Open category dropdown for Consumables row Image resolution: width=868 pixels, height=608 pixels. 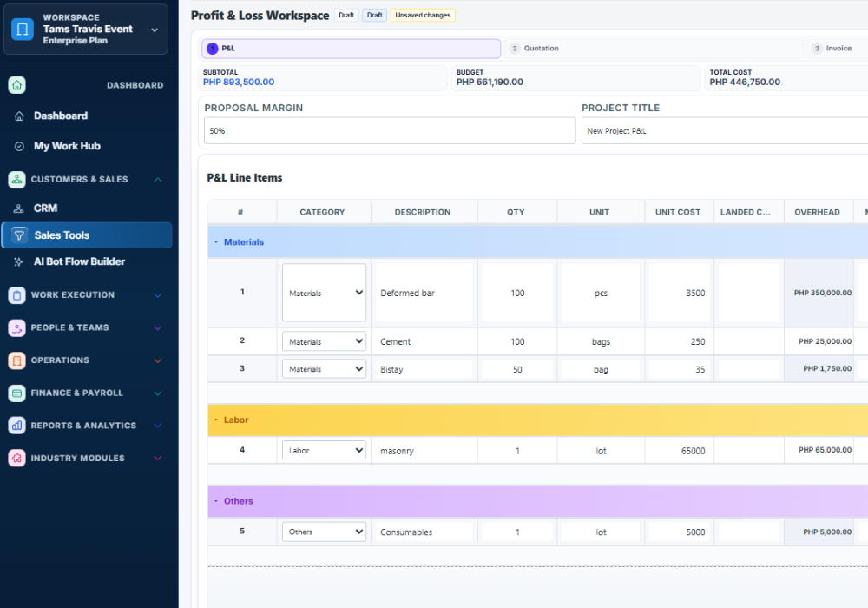coord(325,532)
